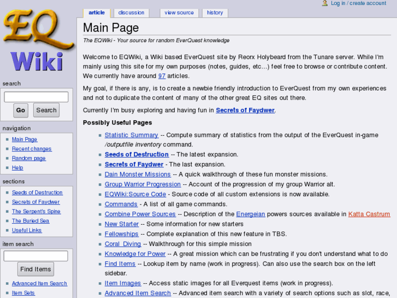The width and height of the screenshot is (397, 298).
Task: Open Secrets of Faydwer link in intro paragraph
Action: [245, 110]
